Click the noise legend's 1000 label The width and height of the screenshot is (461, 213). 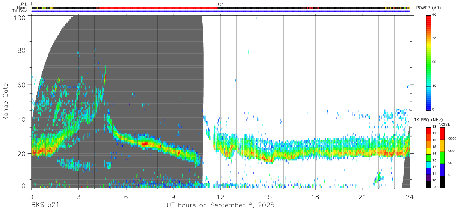pos(451,151)
